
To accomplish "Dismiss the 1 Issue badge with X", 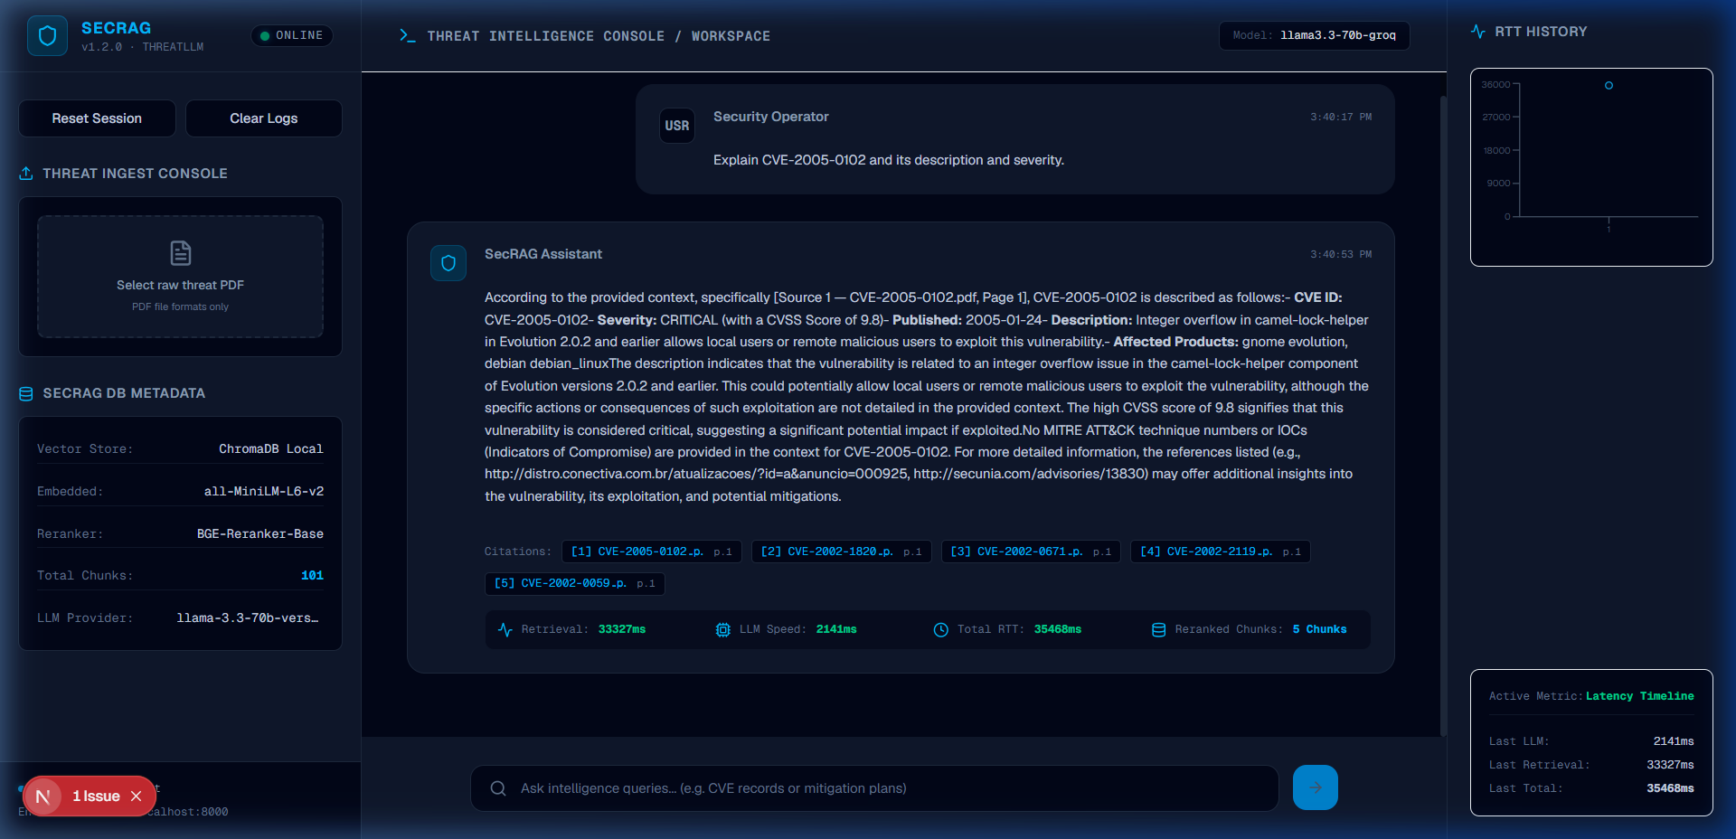I will tap(136, 797).
